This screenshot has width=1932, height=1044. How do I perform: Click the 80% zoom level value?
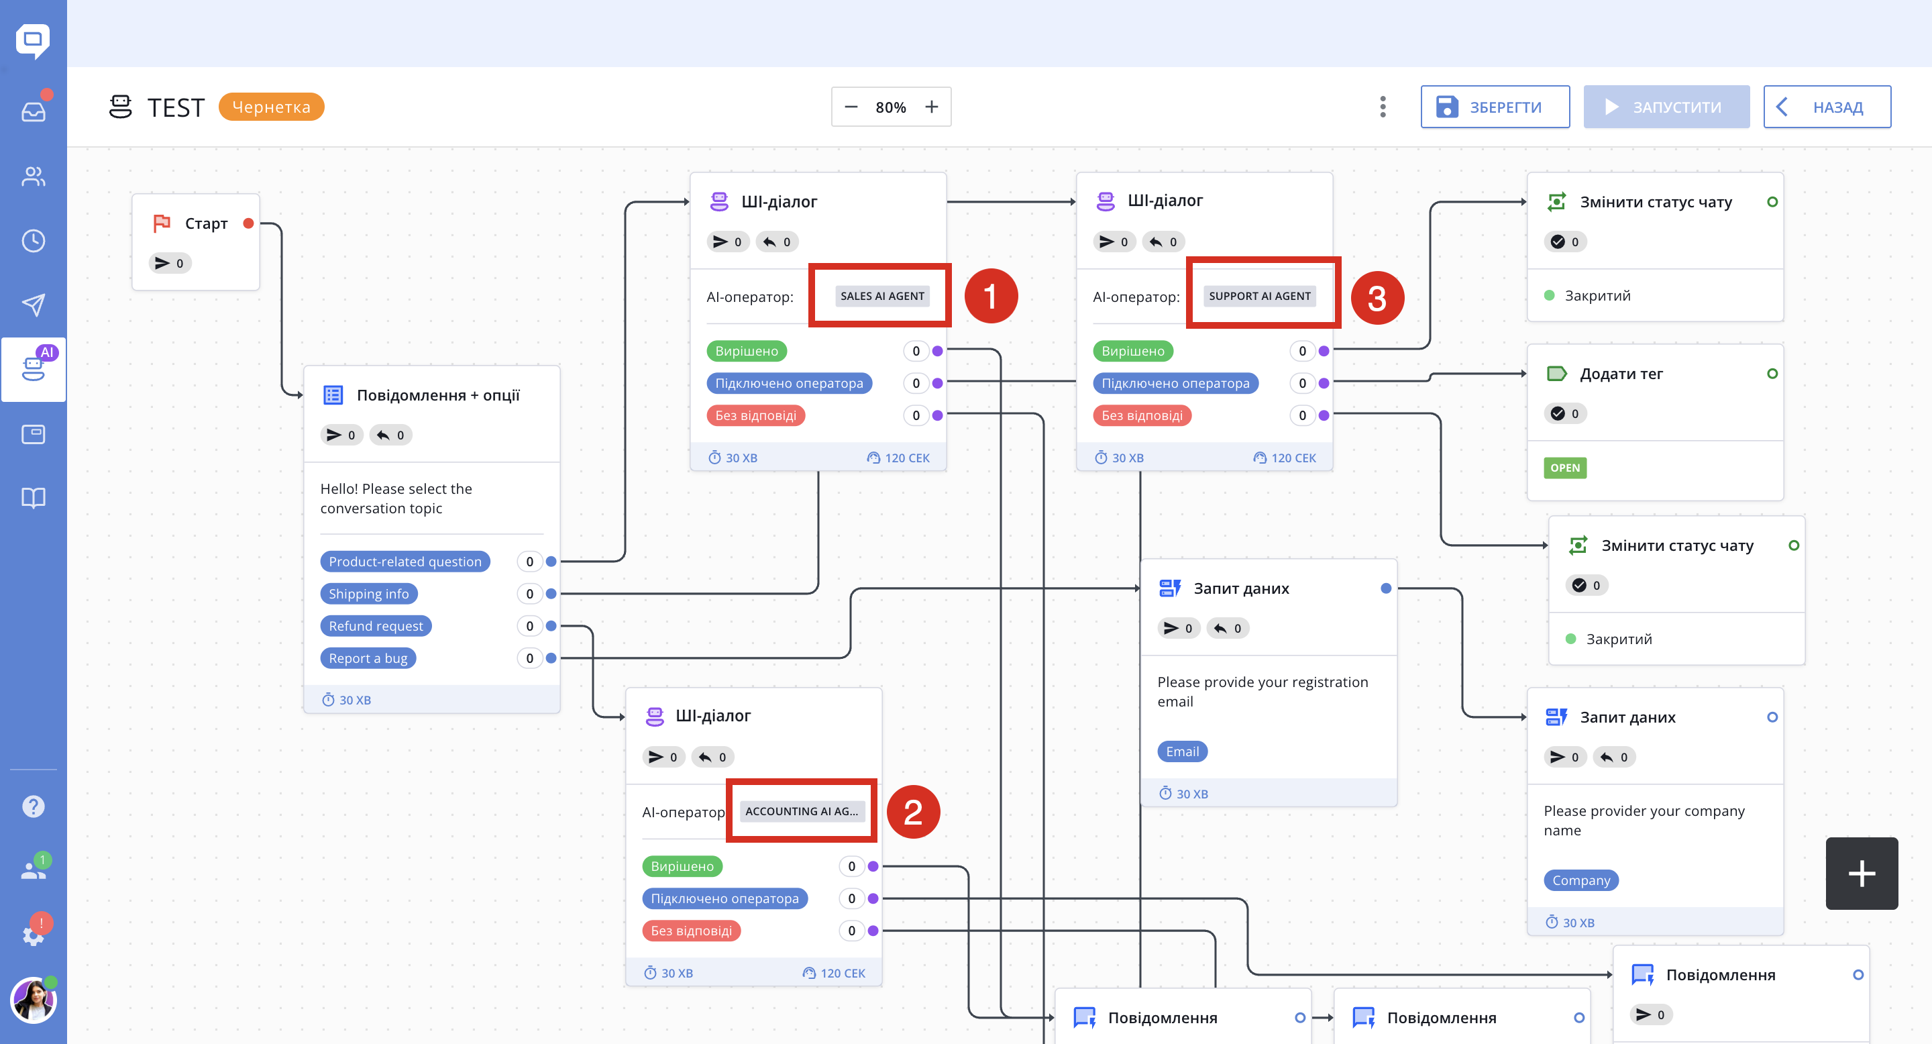pyautogui.click(x=891, y=107)
